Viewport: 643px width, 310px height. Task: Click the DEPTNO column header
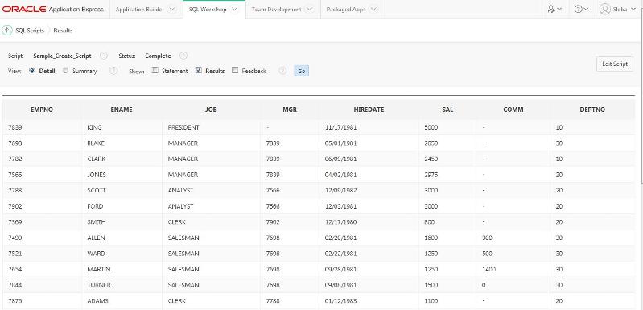pyautogui.click(x=592, y=110)
